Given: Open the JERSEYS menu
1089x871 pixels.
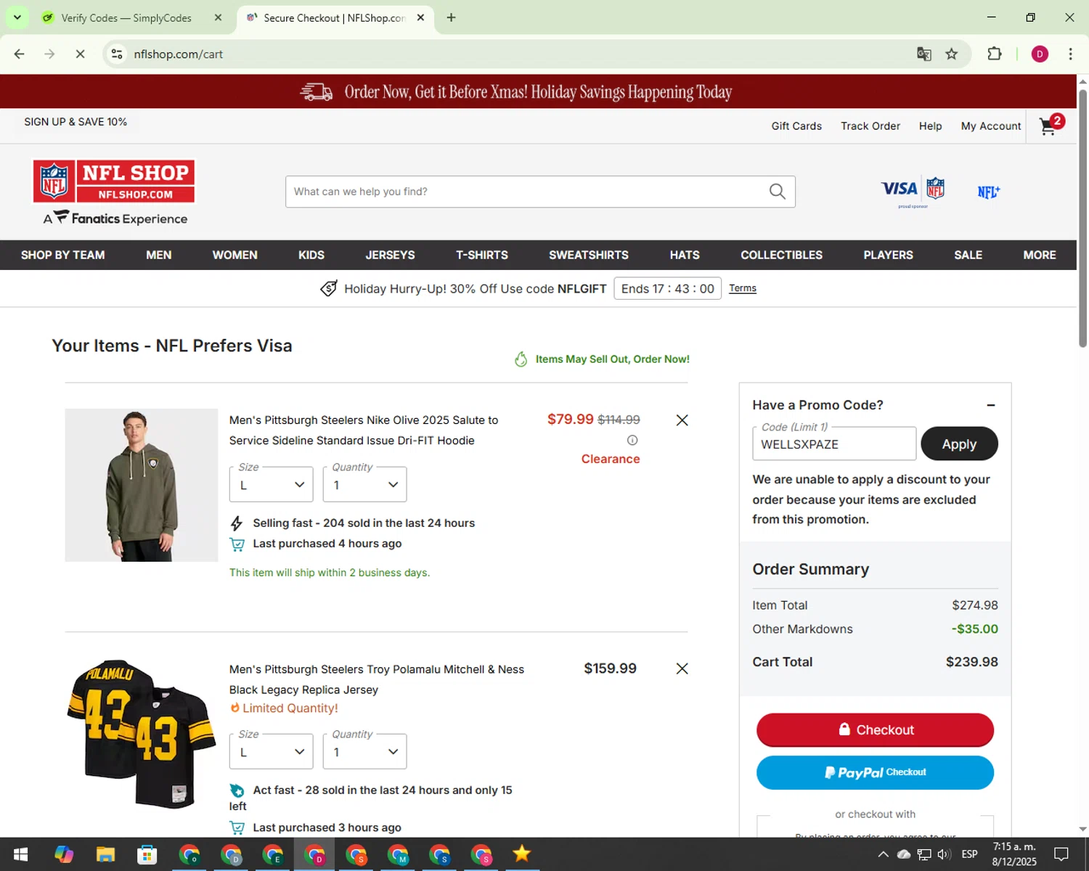Looking at the screenshot, I should click(x=390, y=255).
